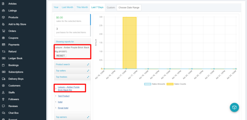Click the floating teal box button
The width and height of the screenshot is (247, 120).
[234, 107]
